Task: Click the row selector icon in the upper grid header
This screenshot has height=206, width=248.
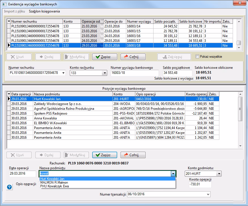Action: coord(9,22)
